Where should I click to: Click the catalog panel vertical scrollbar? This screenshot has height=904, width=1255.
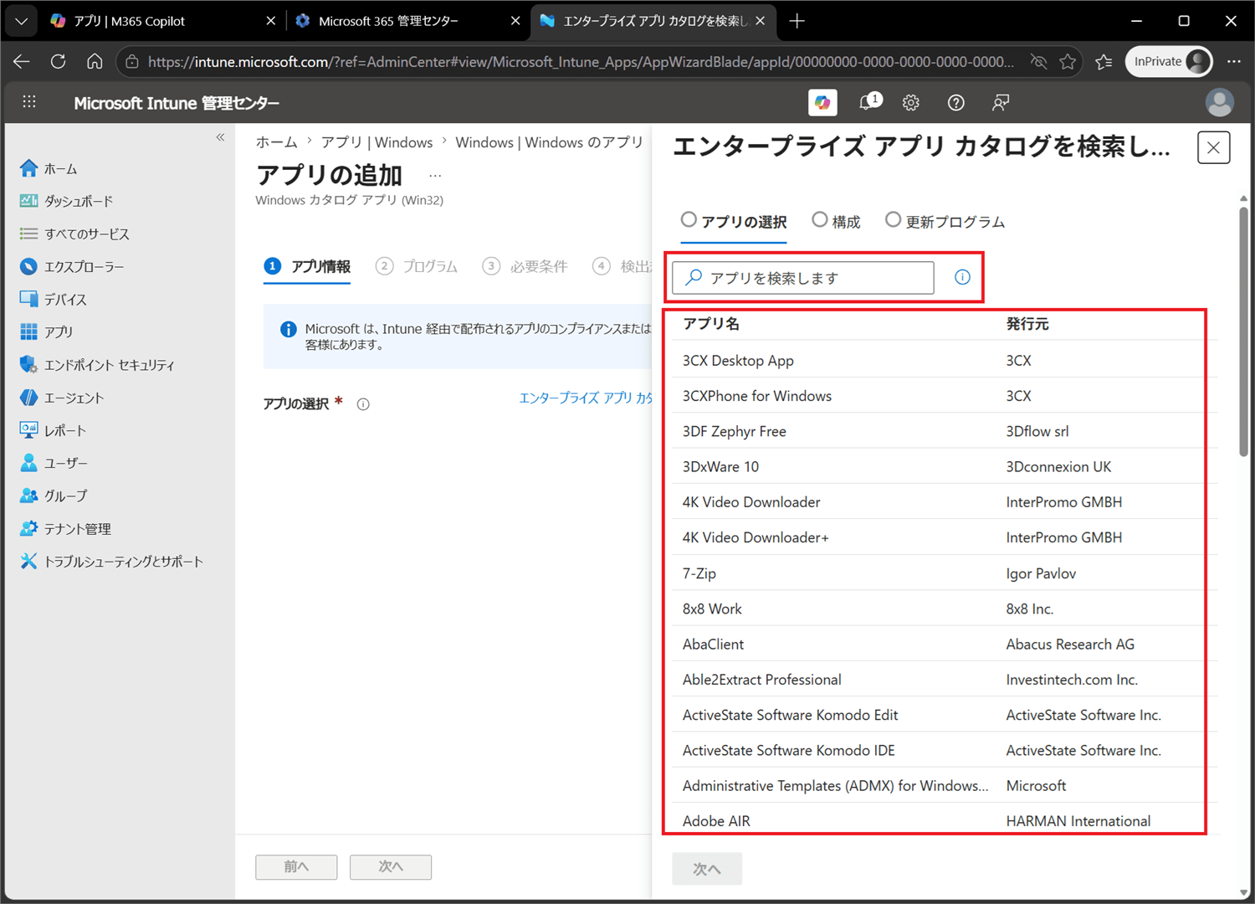1243,331
